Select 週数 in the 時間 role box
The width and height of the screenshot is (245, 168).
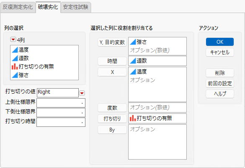point(142,60)
